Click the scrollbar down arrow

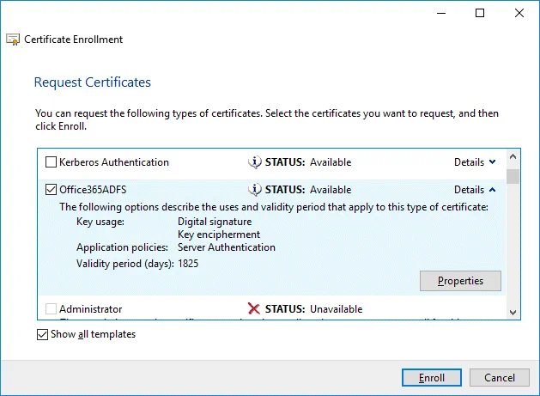[x=513, y=313]
